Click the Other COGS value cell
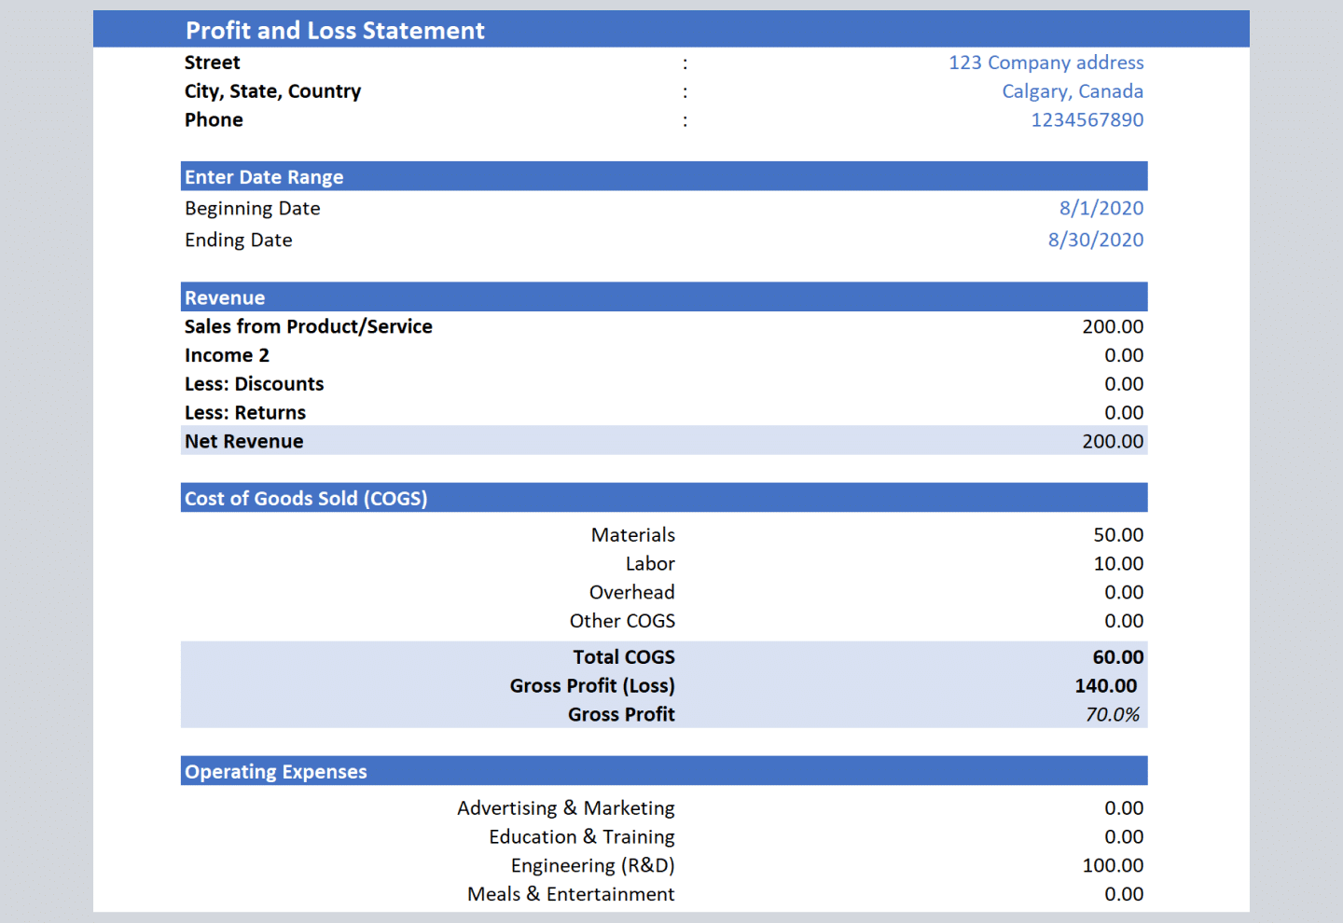Viewport: 1343px width, 923px height. [1123, 620]
